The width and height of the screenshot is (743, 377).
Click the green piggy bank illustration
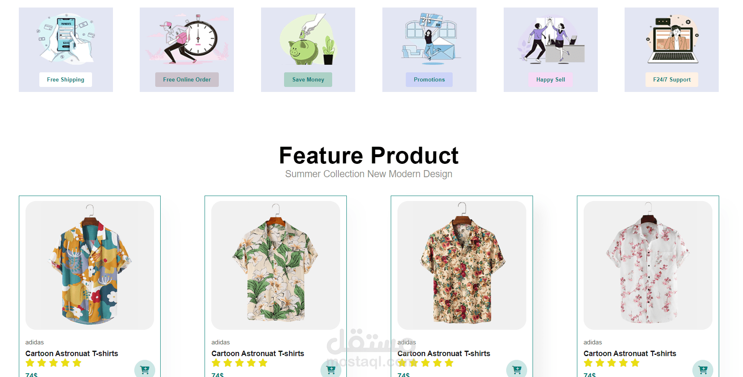click(308, 39)
